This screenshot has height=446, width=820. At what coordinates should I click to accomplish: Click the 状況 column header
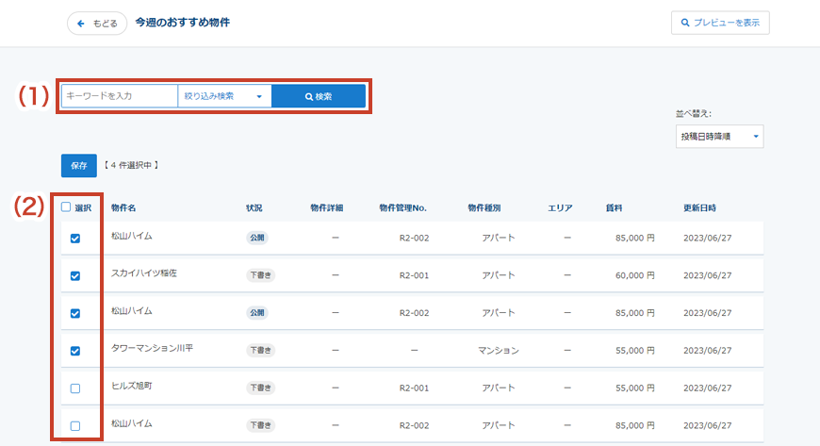click(x=254, y=207)
